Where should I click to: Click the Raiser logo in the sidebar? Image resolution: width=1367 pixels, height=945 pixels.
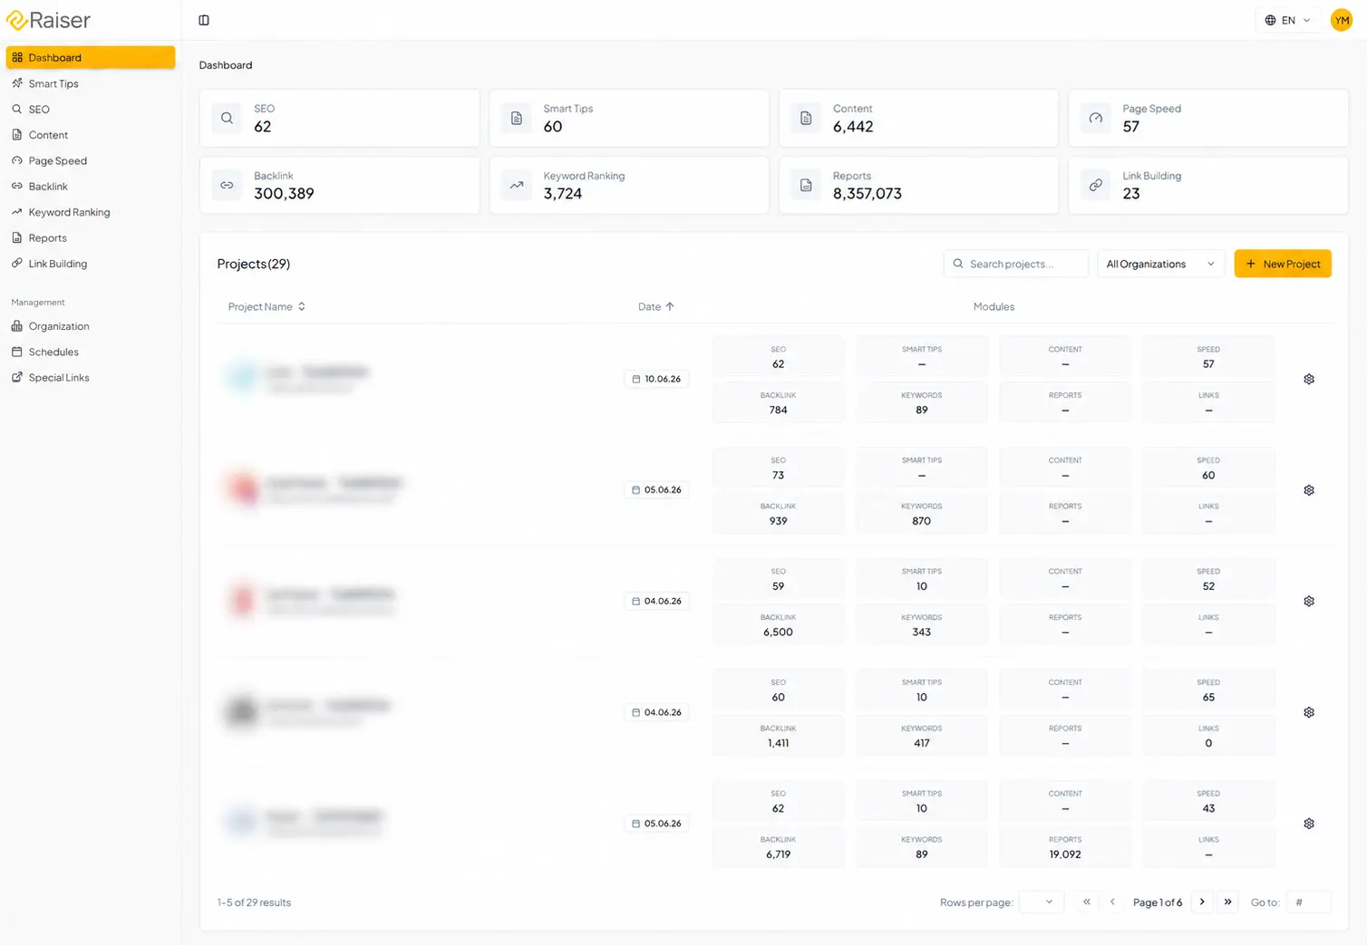click(x=49, y=20)
